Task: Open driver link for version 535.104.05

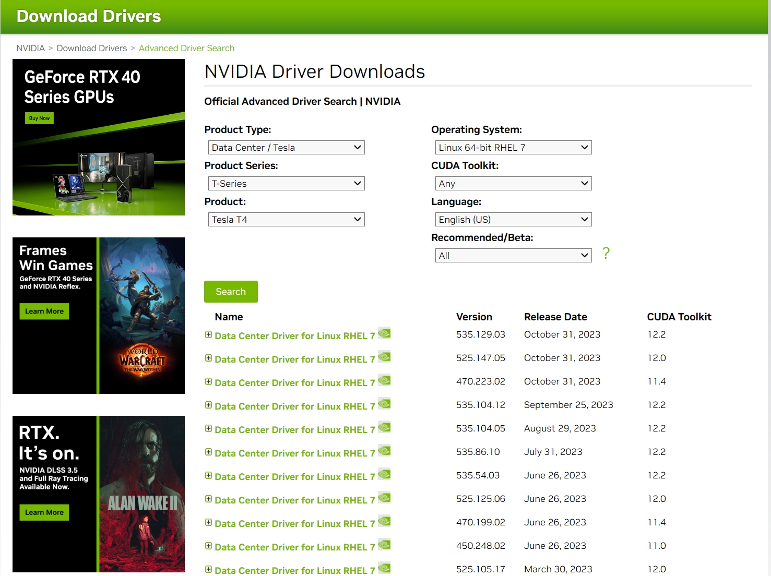Action: 294,430
